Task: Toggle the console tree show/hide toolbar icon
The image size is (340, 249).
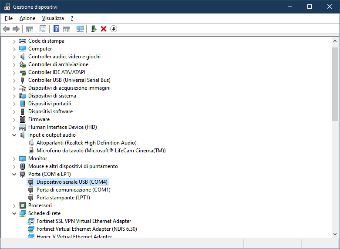Action: (30, 29)
